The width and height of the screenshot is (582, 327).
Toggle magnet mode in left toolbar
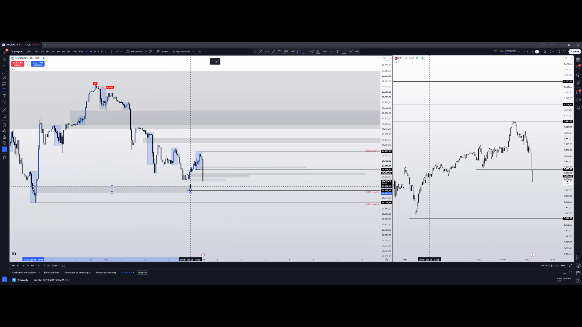pos(4,125)
